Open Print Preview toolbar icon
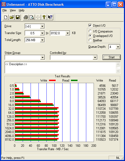 tap(32, 17)
